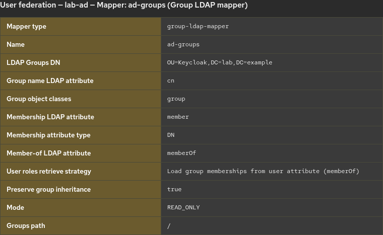The image size is (383, 235).
Task: Click the 'LDAP Groups DN' label
Action: tap(33, 63)
